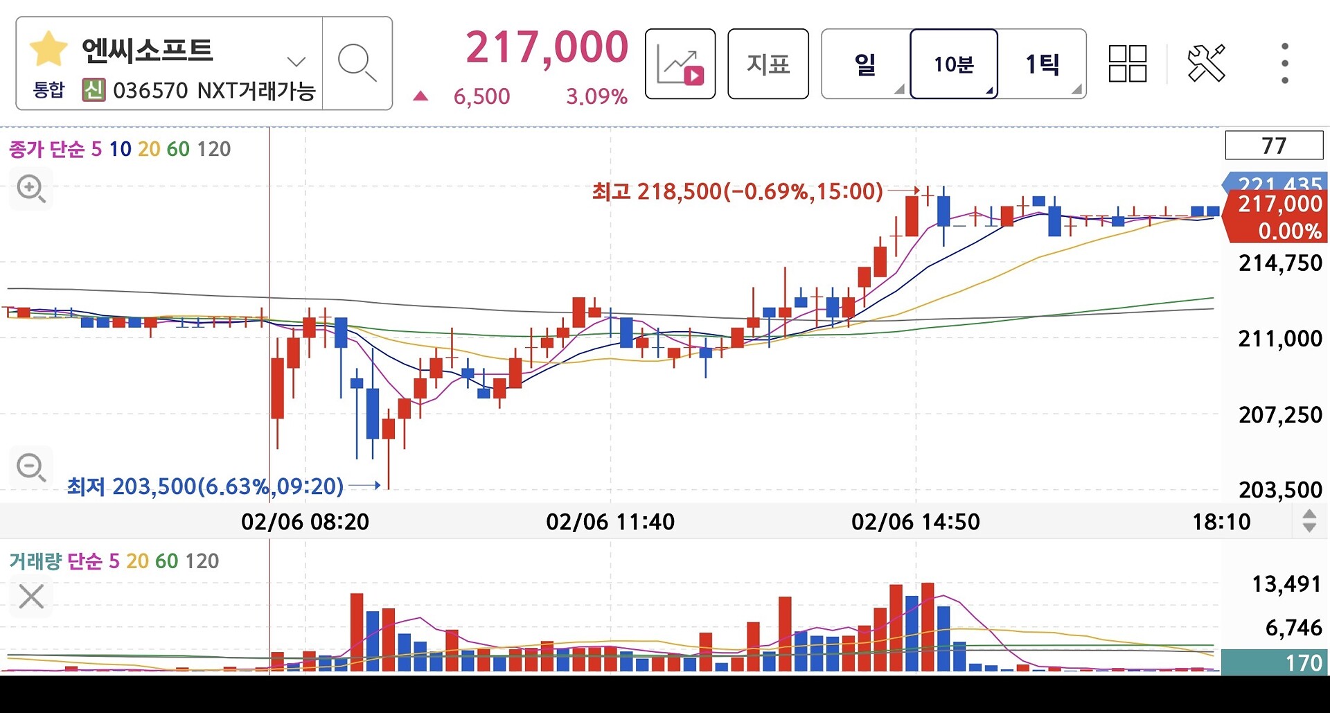Screen dimensions: 1330x713
Task: Click the red up-triangle change indicator
Action: click(x=420, y=96)
